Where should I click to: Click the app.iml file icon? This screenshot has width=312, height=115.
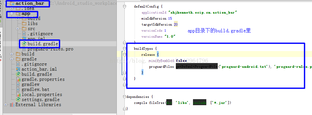(x=24, y=39)
